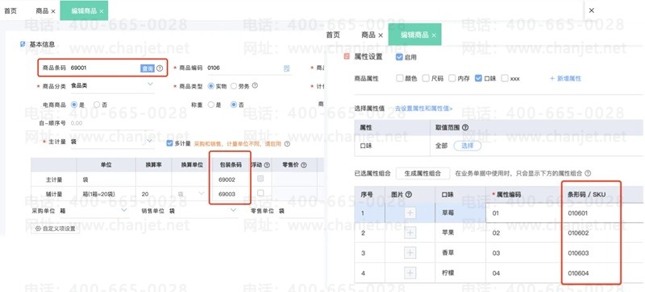Viewport: 645px width, 292px height.
Task: Uncheck the 口味 attribute checkbox
Action: point(478,78)
